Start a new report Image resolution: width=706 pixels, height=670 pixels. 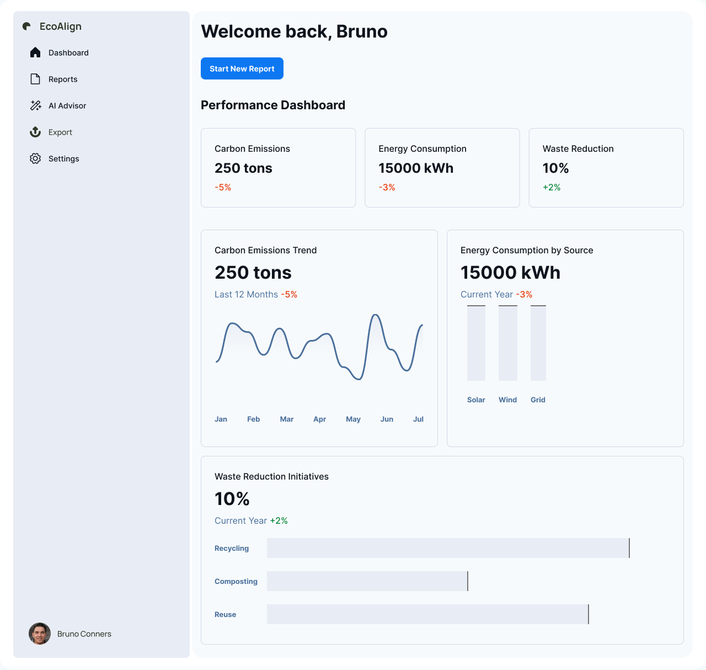tap(242, 68)
